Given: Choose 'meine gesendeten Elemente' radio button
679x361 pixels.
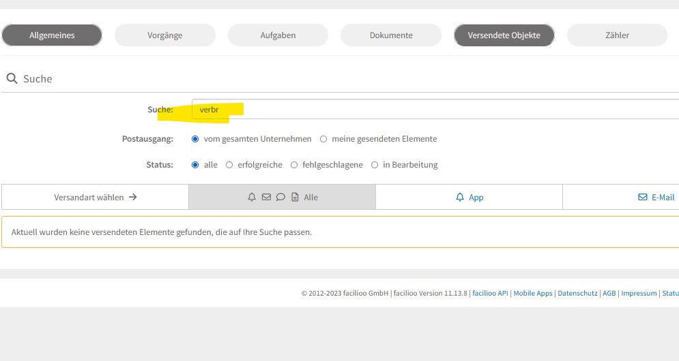Looking at the screenshot, I should click(323, 139).
